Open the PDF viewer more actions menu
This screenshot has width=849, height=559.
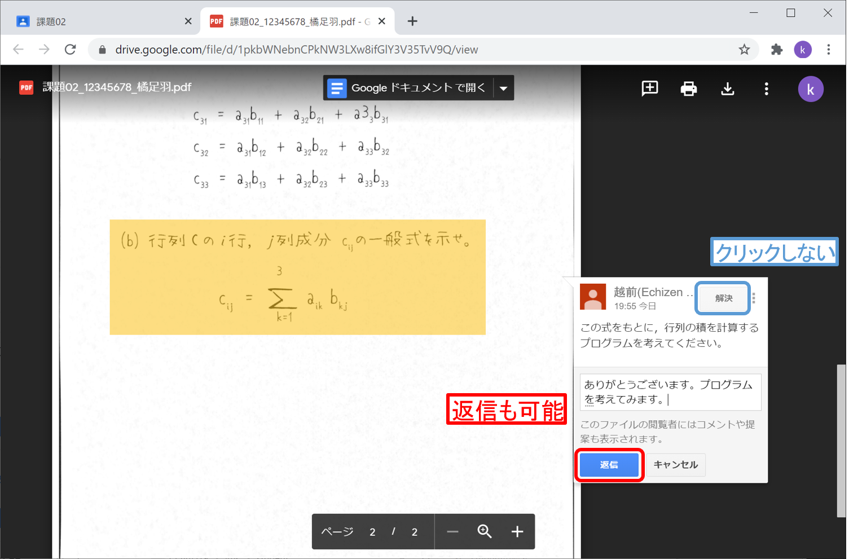(766, 89)
